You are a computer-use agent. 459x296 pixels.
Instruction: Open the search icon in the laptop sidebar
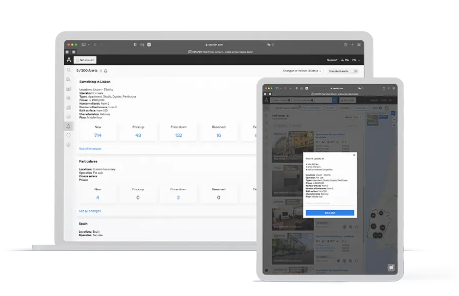coord(68,70)
